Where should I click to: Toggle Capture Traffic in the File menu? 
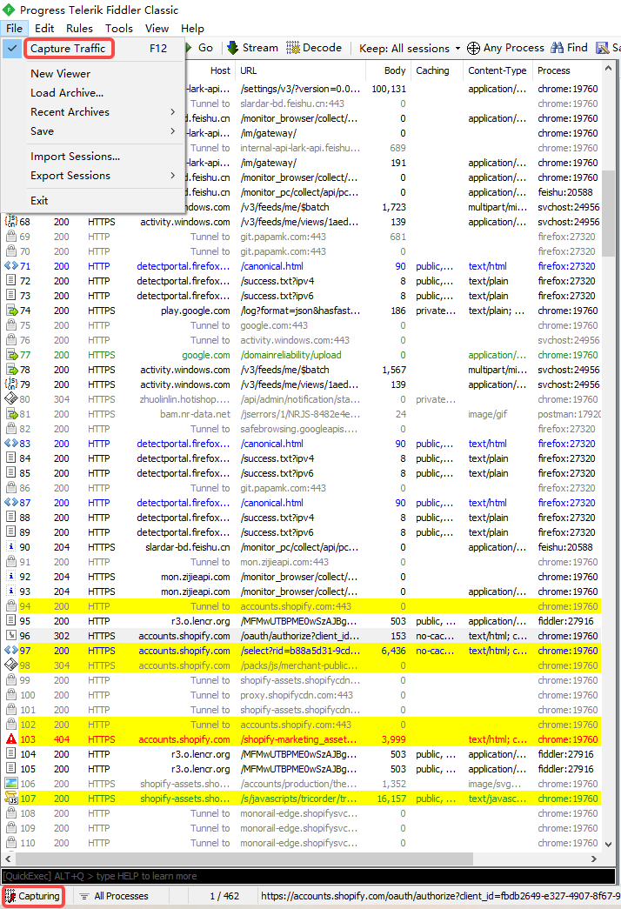pos(68,49)
